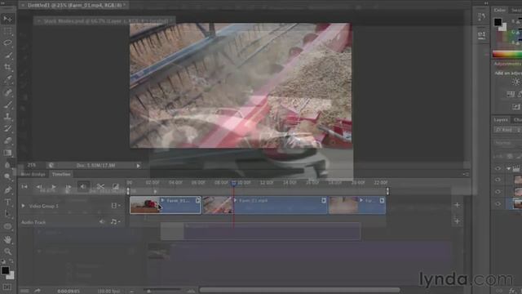Mute the Audio Track
The width and height of the screenshot is (522, 294).
102,221
